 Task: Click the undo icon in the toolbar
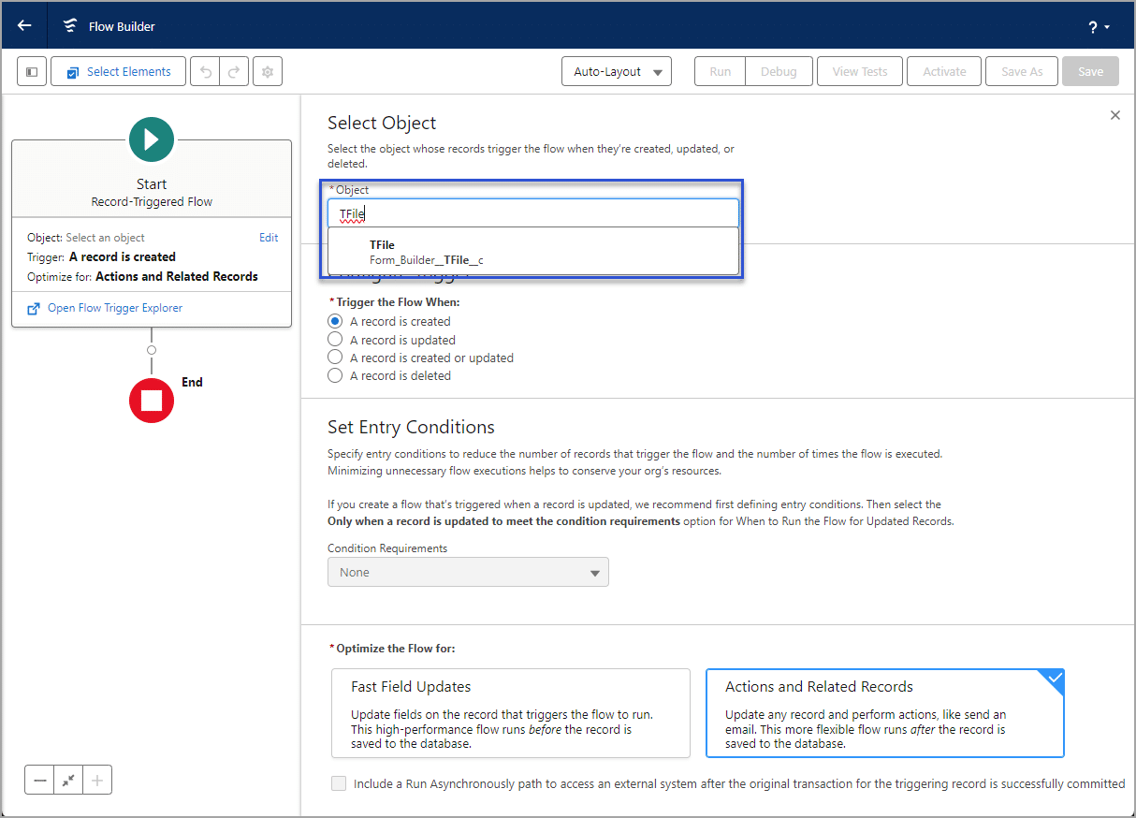(205, 70)
